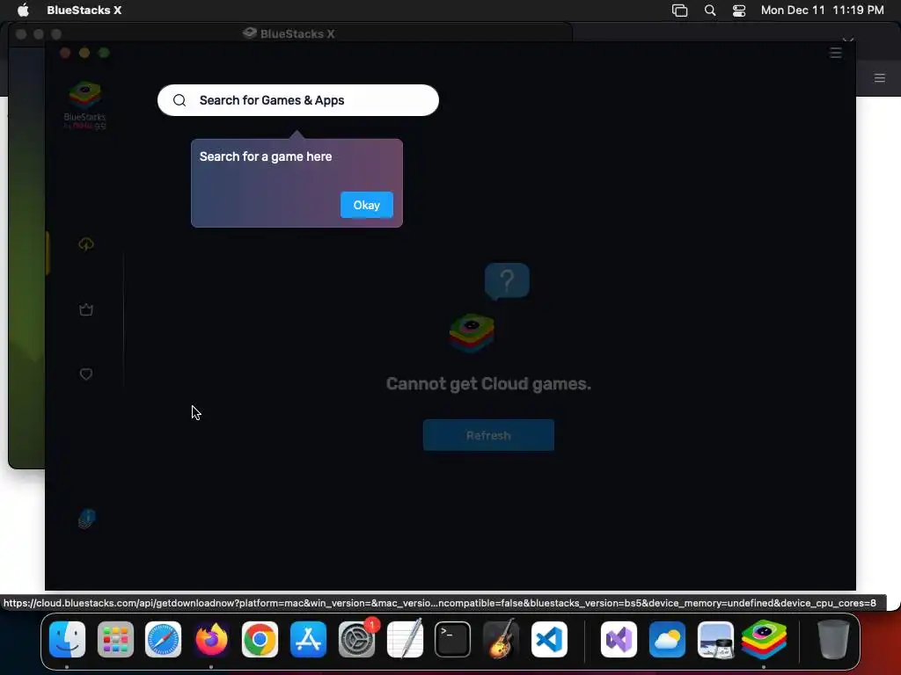Click the cloud.bluestacks.com URL in the status bar
The height and width of the screenshot is (675, 901).
[440, 603]
